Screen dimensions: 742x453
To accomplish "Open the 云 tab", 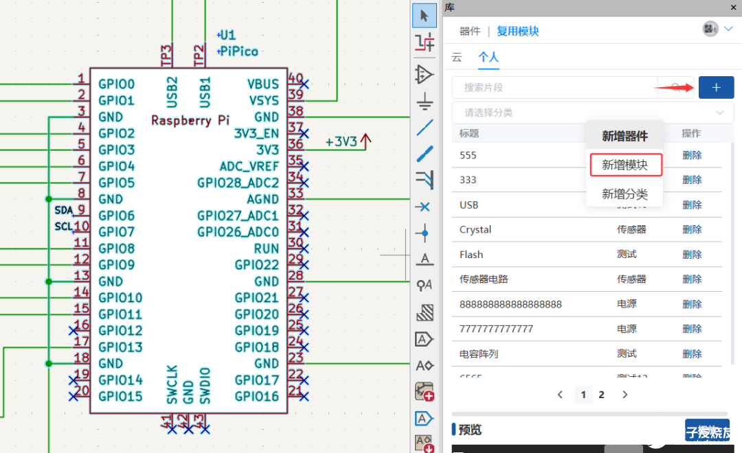I will click(457, 57).
